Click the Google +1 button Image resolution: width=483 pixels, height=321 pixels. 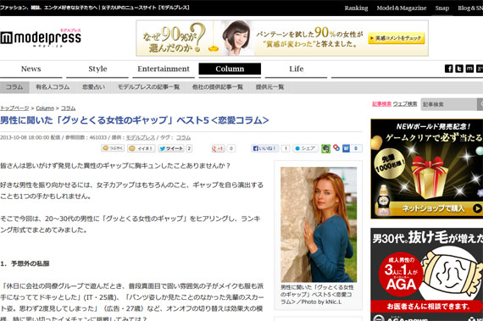point(218,149)
